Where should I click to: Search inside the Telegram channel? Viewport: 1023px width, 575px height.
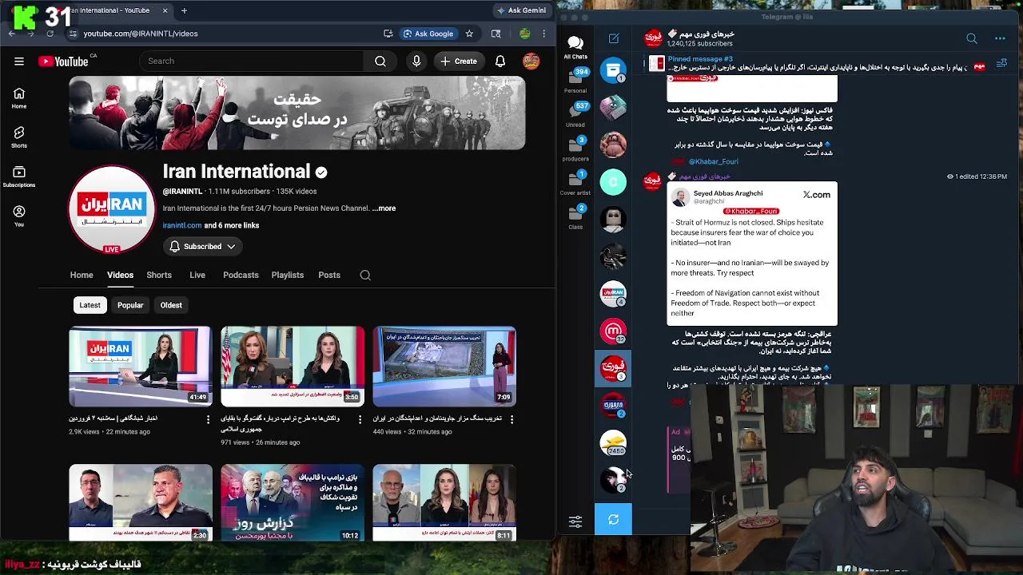972,38
